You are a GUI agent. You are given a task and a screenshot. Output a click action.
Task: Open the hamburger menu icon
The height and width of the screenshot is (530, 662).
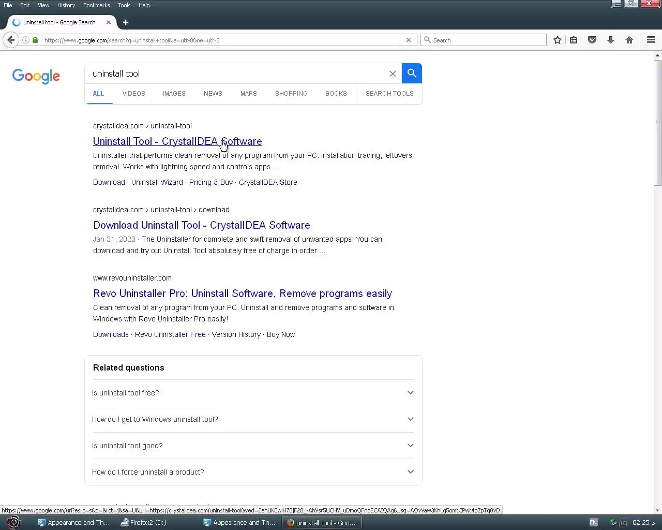coord(651,40)
